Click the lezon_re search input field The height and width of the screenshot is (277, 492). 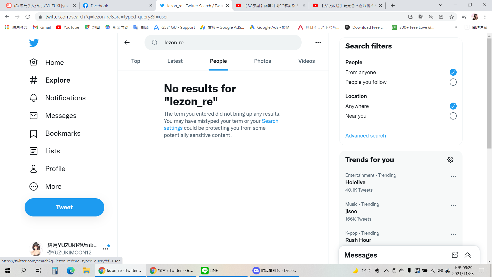pos(223,43)
